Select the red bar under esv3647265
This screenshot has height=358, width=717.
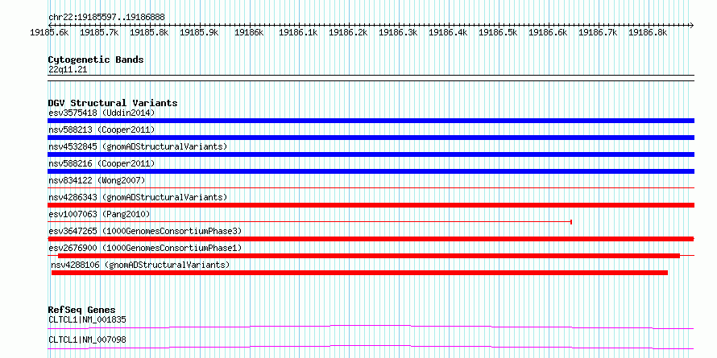click(x=371, y=239)
